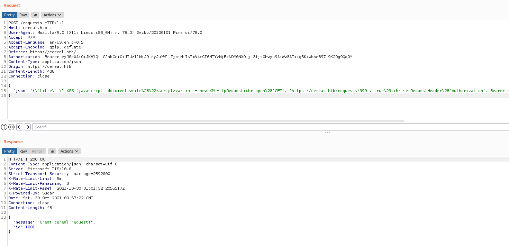Click the Response panel title

click(13, 142)
